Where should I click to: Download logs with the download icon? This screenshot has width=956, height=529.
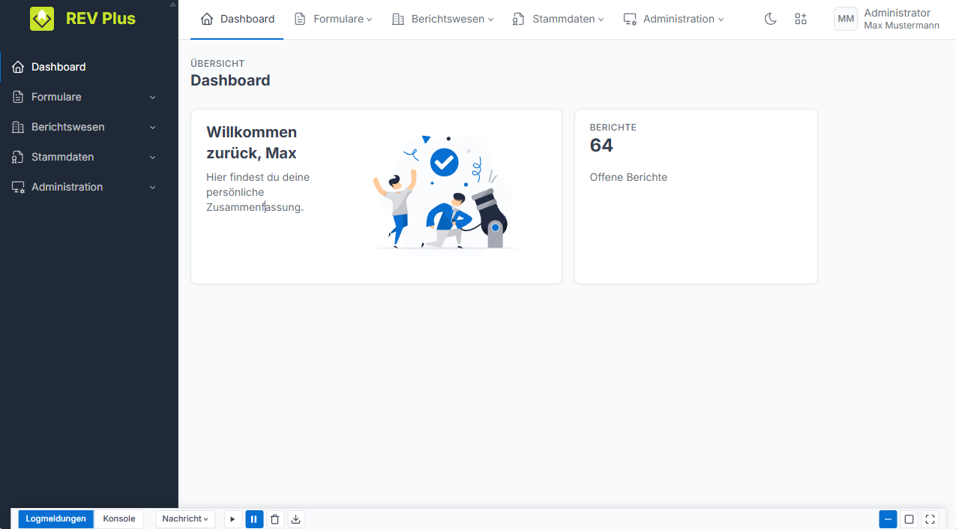[x=296, y=519]
